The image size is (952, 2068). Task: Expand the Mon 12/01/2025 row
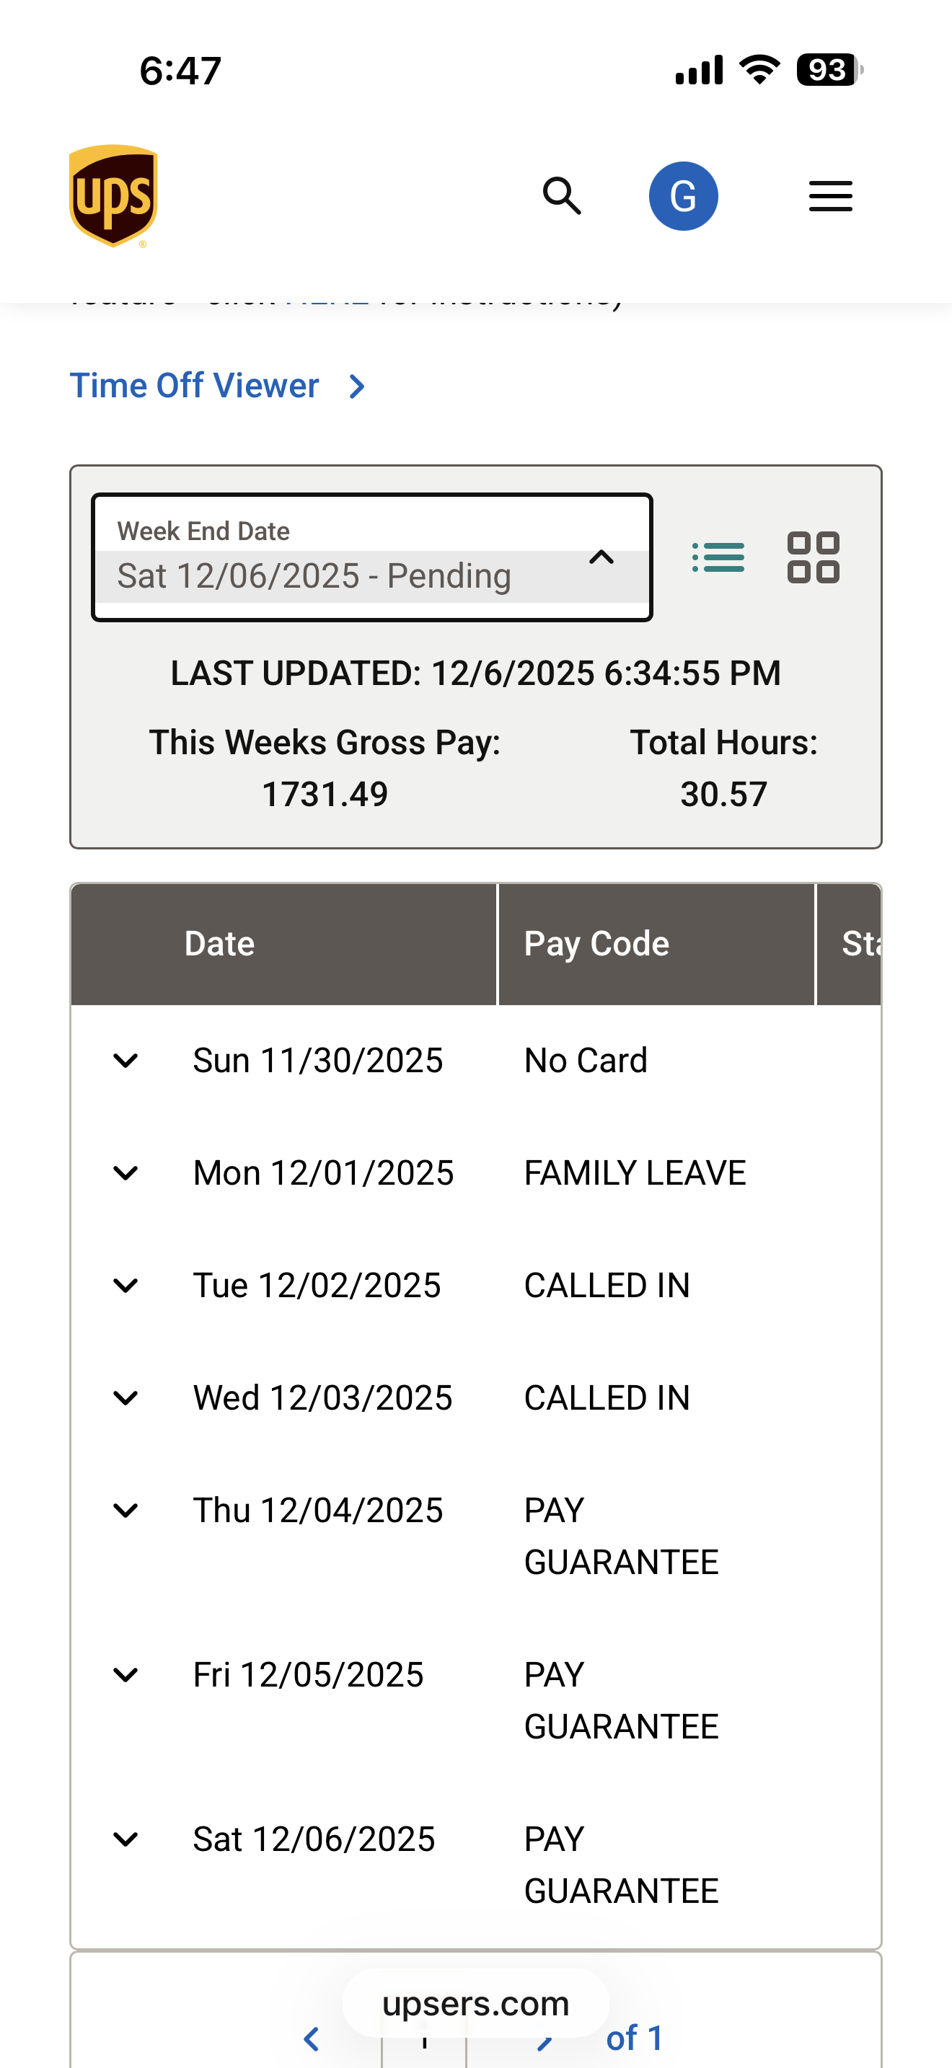tap(126, 1173)
